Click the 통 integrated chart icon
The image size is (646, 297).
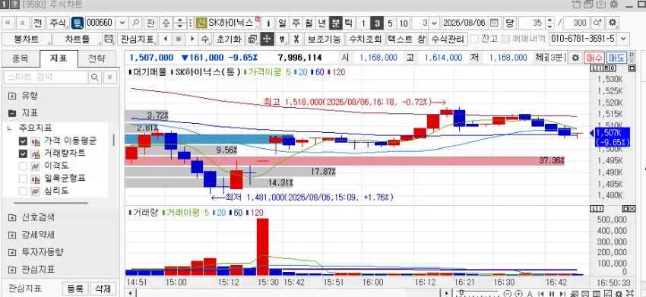(77, 23)
